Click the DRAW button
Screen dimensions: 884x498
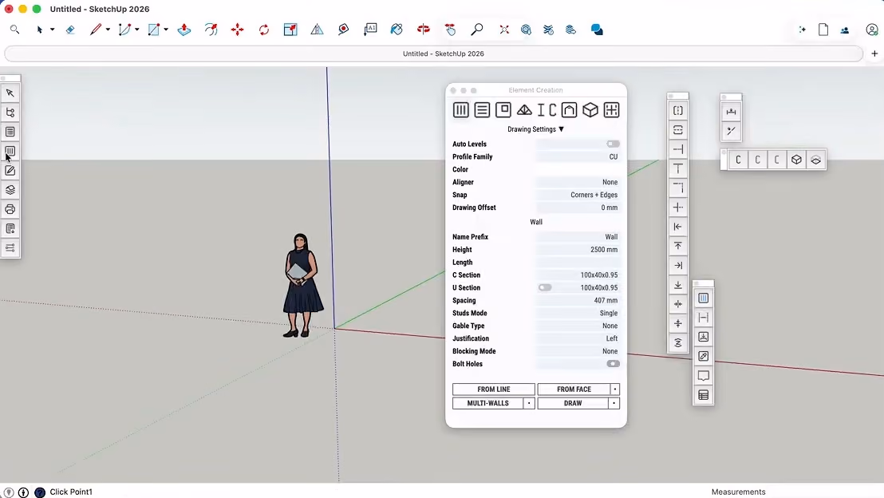point(573,403)
